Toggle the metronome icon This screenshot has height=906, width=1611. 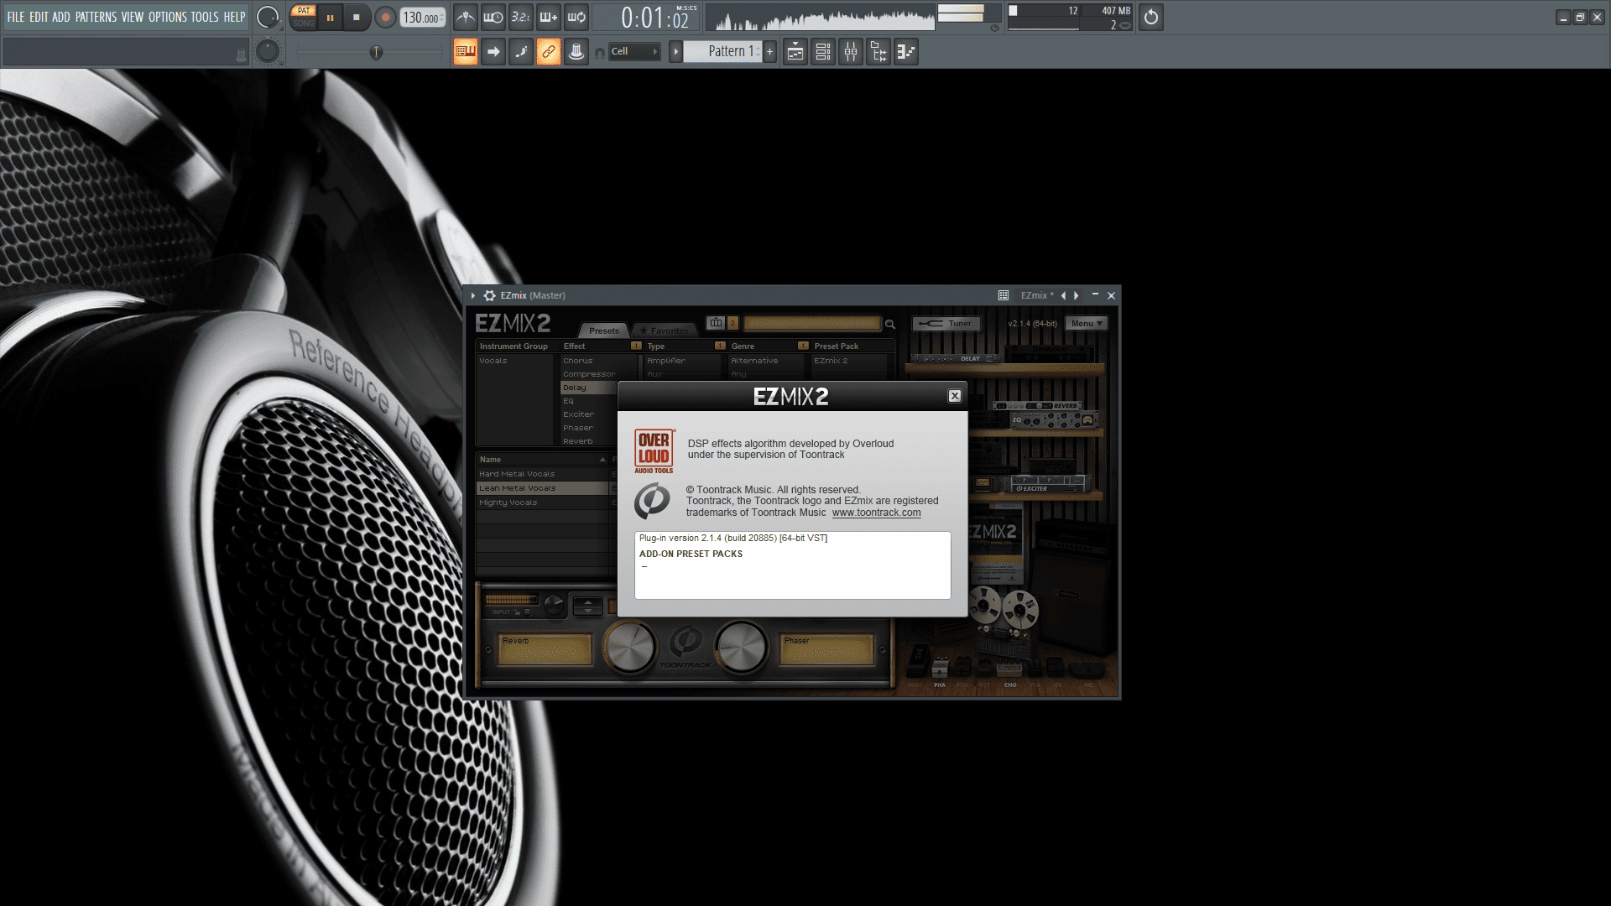click(x=466, y=17)
